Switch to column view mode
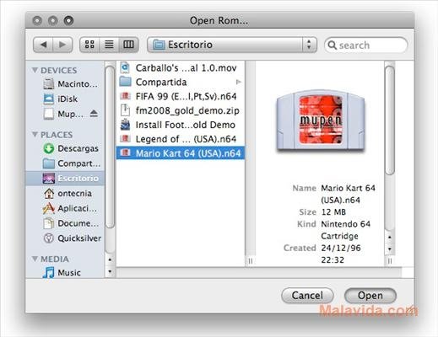The image size is (438, 337). 128,45
